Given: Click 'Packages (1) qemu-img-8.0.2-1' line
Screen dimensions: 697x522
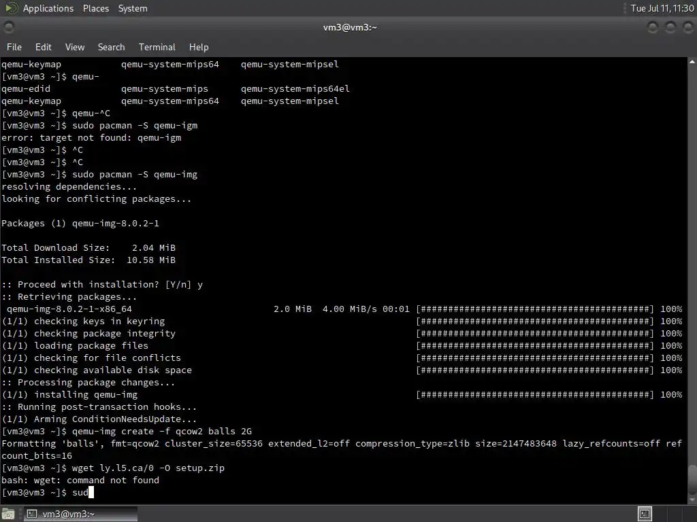Looking at the screenshot, I should pos(80,223).
